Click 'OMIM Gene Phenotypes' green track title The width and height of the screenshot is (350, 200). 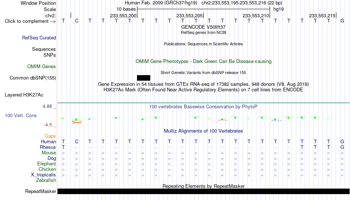203,62
